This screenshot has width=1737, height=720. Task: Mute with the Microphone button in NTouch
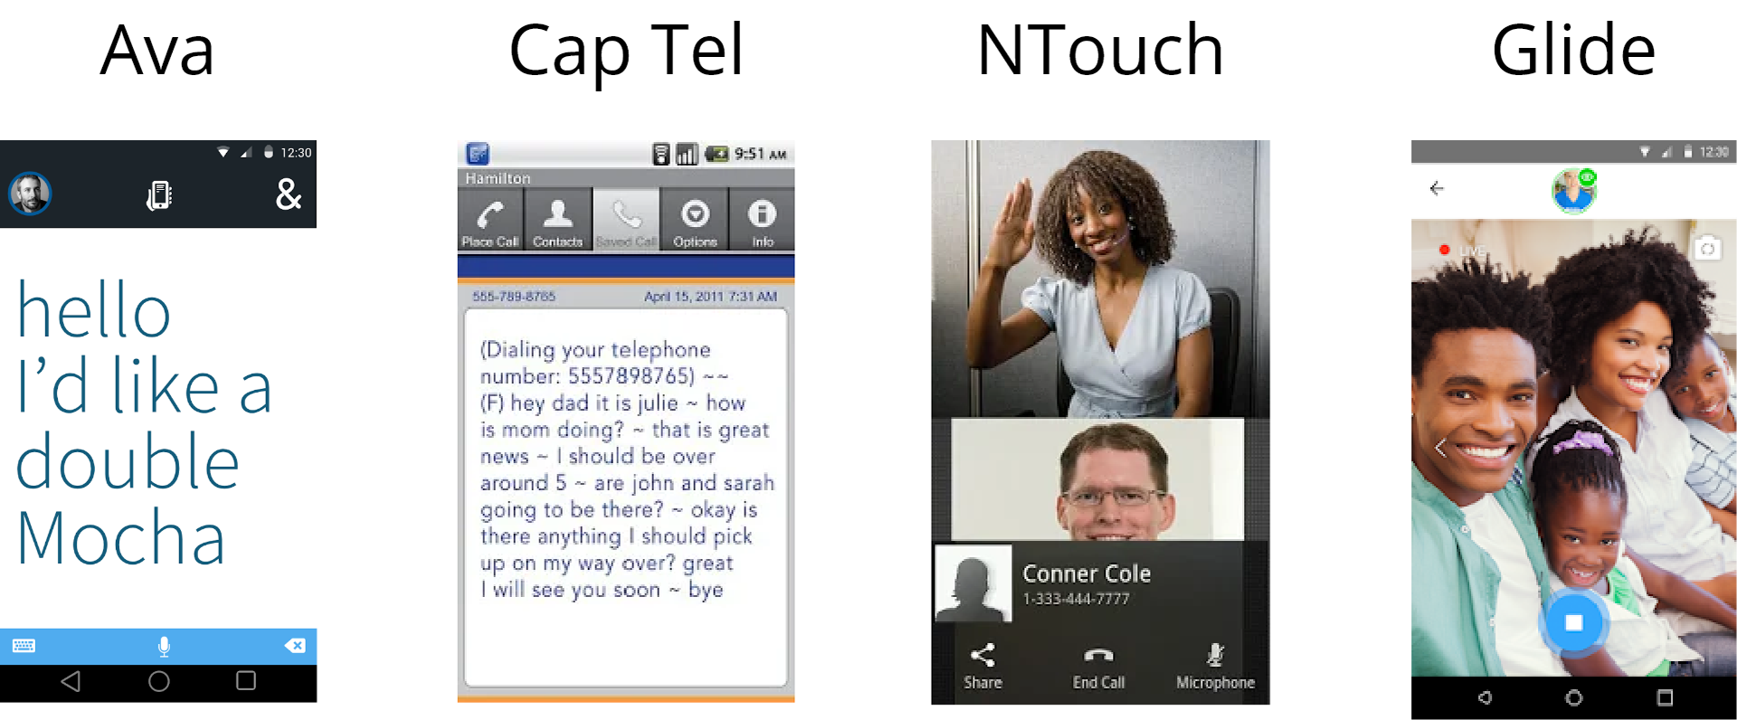pos(1215,667)
